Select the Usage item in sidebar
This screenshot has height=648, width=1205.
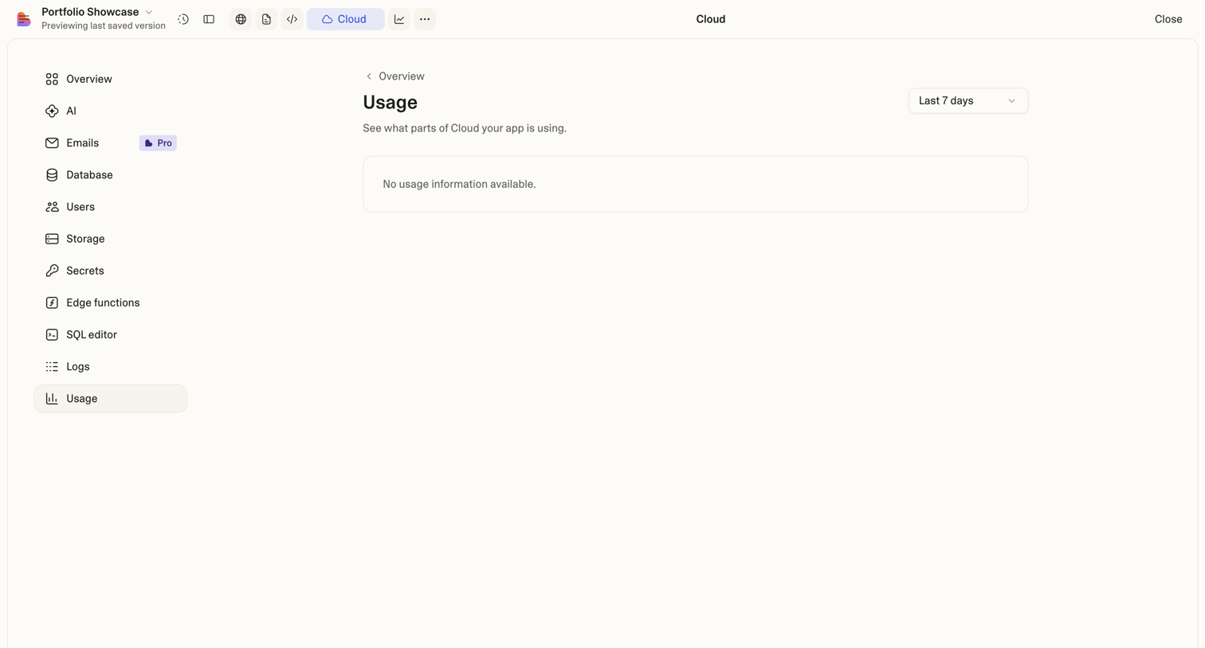110,399
